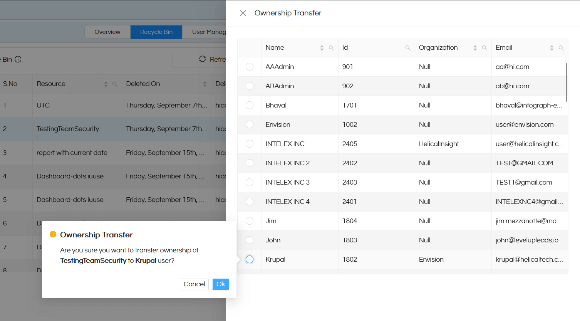Click the transfer table vertical scrollbar
Screen dimensions: 580x321
tap(567, 82)
